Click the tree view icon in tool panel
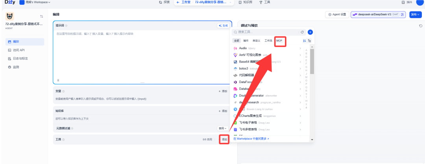Viewport: 425px width, 164px height. [x=310, y=41]
